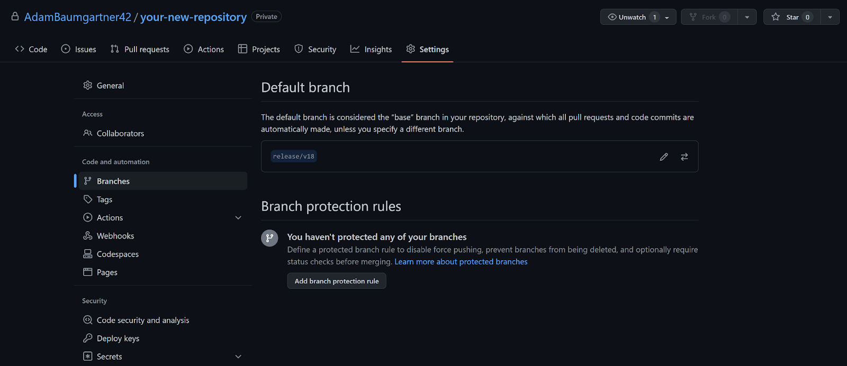Click "You haven't protected any of your branches"
Screen dimensions: 847x366
(x=377, y=237)
